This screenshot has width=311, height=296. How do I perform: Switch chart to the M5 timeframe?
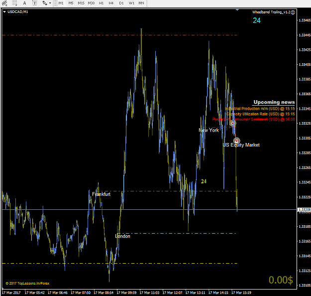71,3
